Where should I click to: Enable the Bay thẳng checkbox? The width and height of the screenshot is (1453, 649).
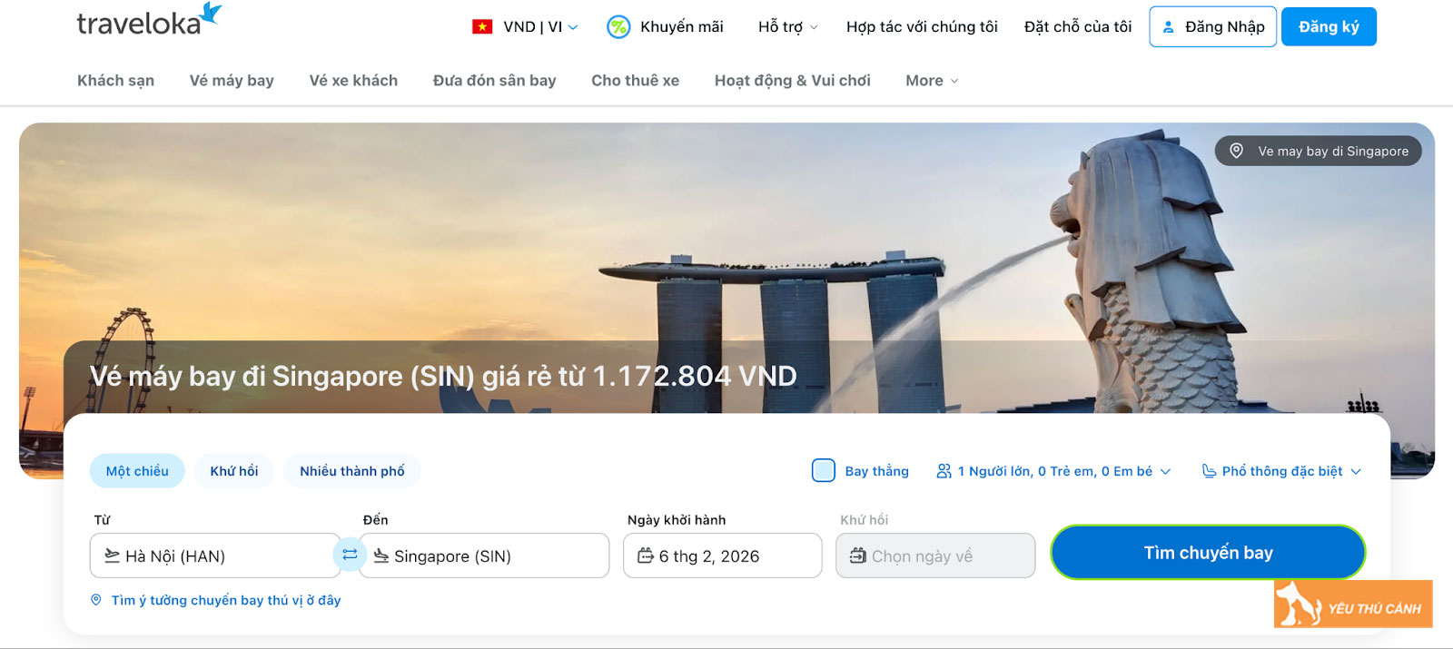pyautogui.click(x=823, y=470)
